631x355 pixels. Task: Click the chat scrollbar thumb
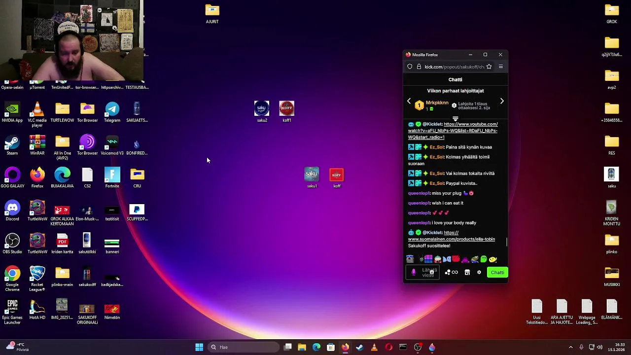click(506, 242)
